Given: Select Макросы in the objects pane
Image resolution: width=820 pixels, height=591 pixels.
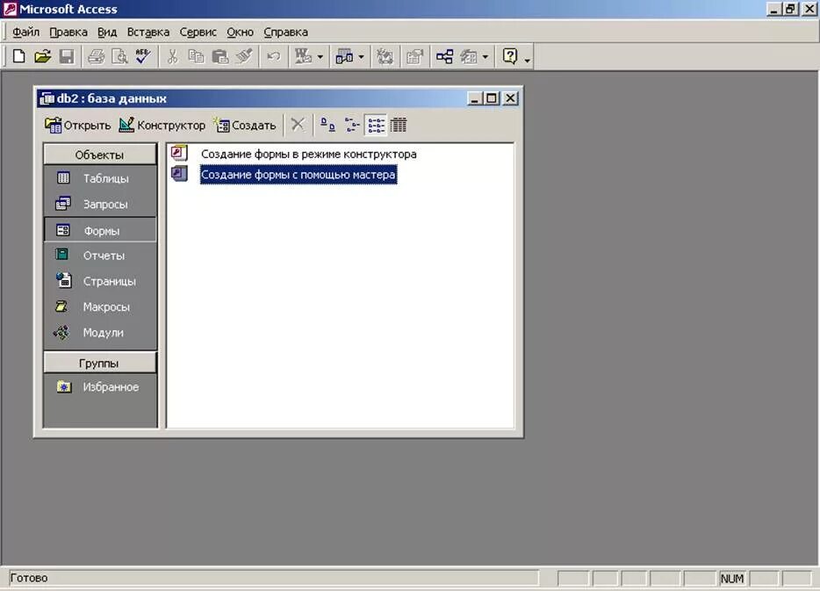Looking at the screenshot, I should 99,306.
